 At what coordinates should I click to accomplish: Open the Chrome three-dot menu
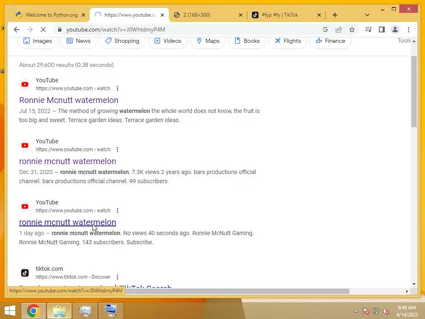pos(408,29)
